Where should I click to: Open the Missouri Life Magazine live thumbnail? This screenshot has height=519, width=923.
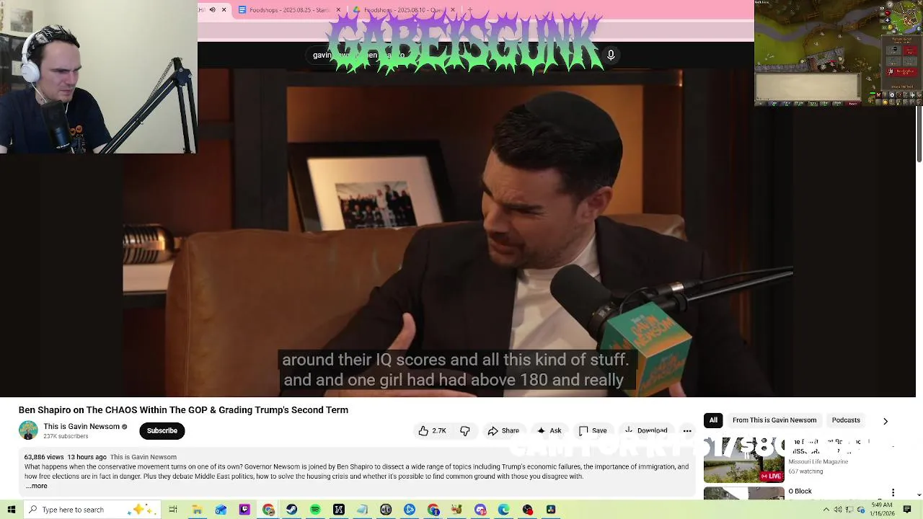coord(744,461)
